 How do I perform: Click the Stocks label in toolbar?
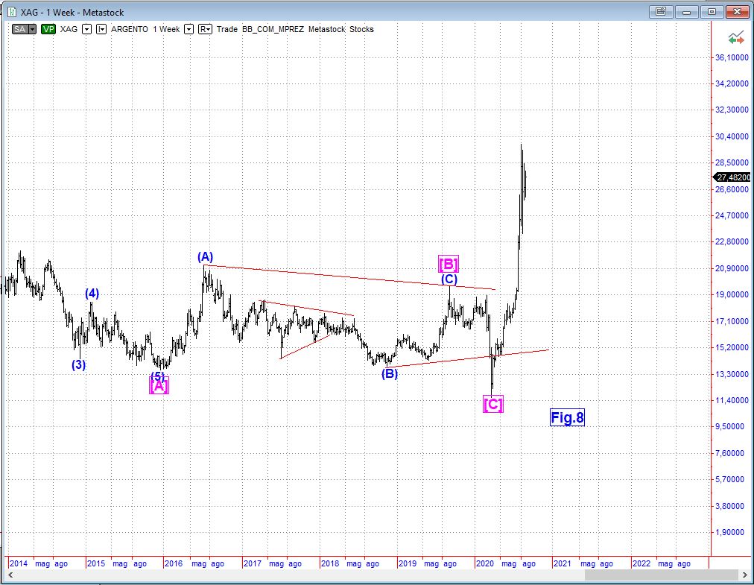[361, 29]
